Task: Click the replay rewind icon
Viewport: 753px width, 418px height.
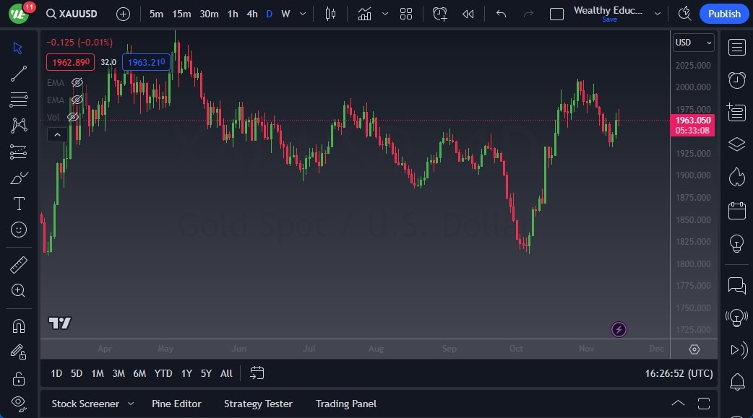Action: pos(468,14)
